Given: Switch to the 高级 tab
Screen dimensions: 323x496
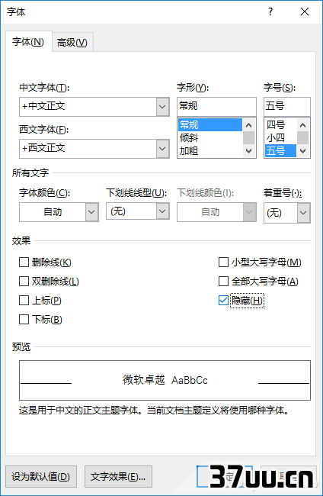Looking at the screenshot, I should [72, 42].
